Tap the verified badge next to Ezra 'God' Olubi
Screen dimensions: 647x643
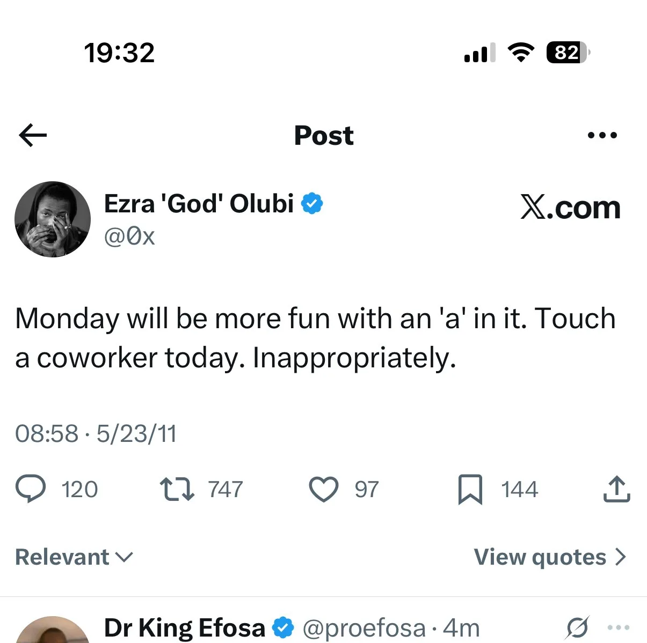pyautogui.click(x=313, y=203)
